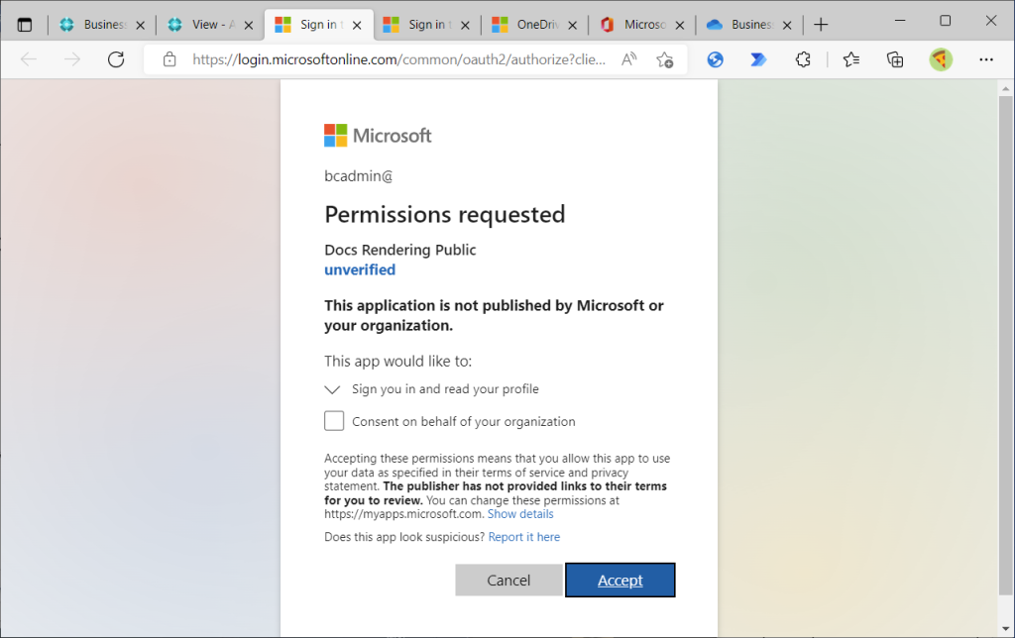Screen dimensions: 1015x638
Task: Click the Microsoft logo on the consent page
Action: click(378, 136)
